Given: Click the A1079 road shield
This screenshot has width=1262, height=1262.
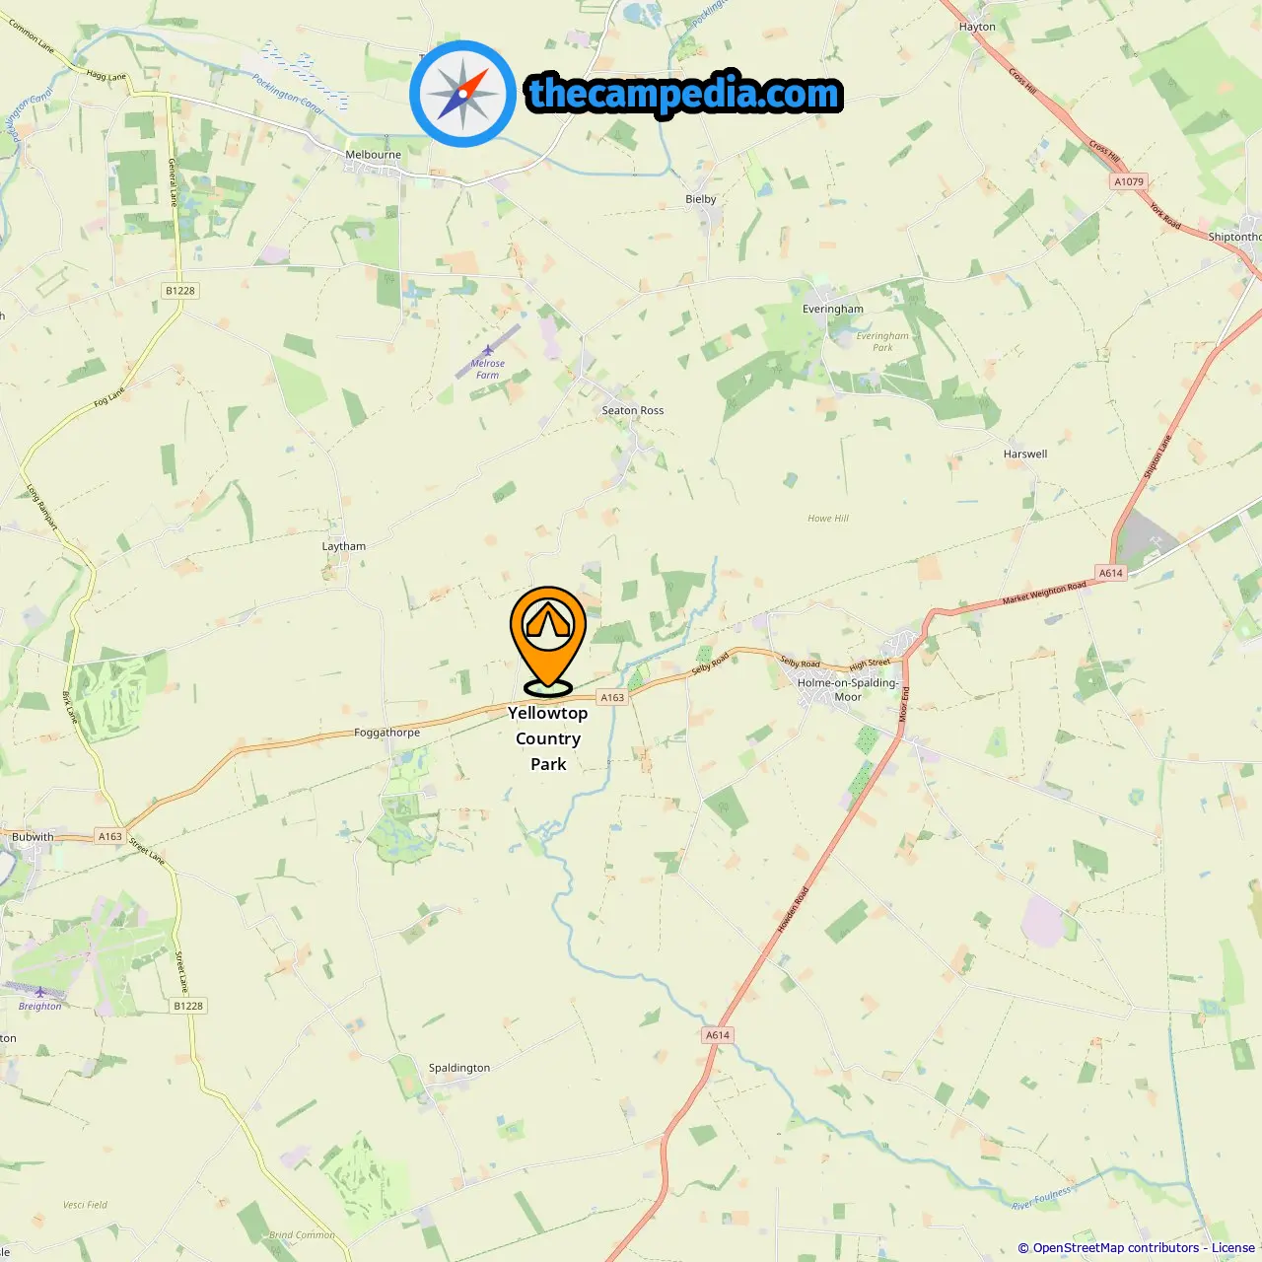Looking at the screenshot, I should [1129, 181].
